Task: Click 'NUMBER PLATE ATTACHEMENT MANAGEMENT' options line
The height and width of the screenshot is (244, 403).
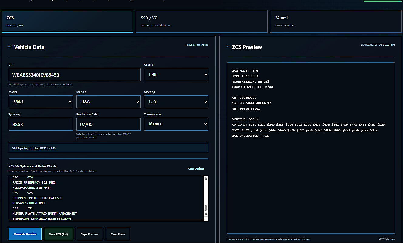Action: (x=45, y=214)
